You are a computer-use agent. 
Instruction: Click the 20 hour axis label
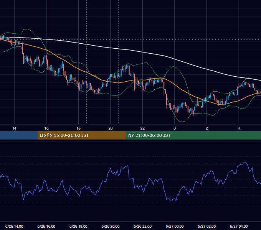(x=111, y=128)
